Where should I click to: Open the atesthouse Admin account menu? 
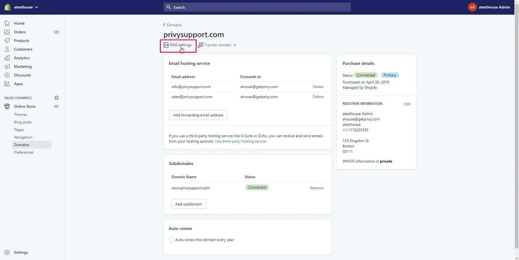click(x=489, y=7)
